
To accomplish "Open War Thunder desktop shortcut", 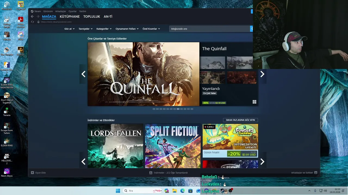I will click(x=7, y=51).
